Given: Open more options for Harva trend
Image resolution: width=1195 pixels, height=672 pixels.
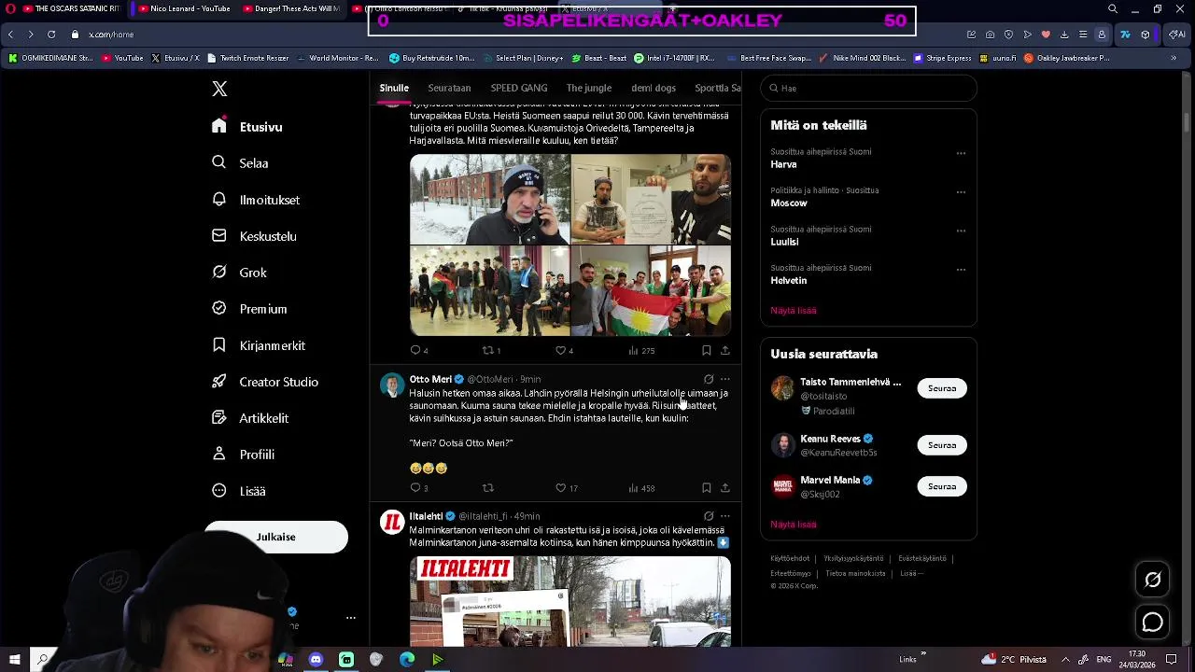Looking at the screenshot, I should 961,153.
